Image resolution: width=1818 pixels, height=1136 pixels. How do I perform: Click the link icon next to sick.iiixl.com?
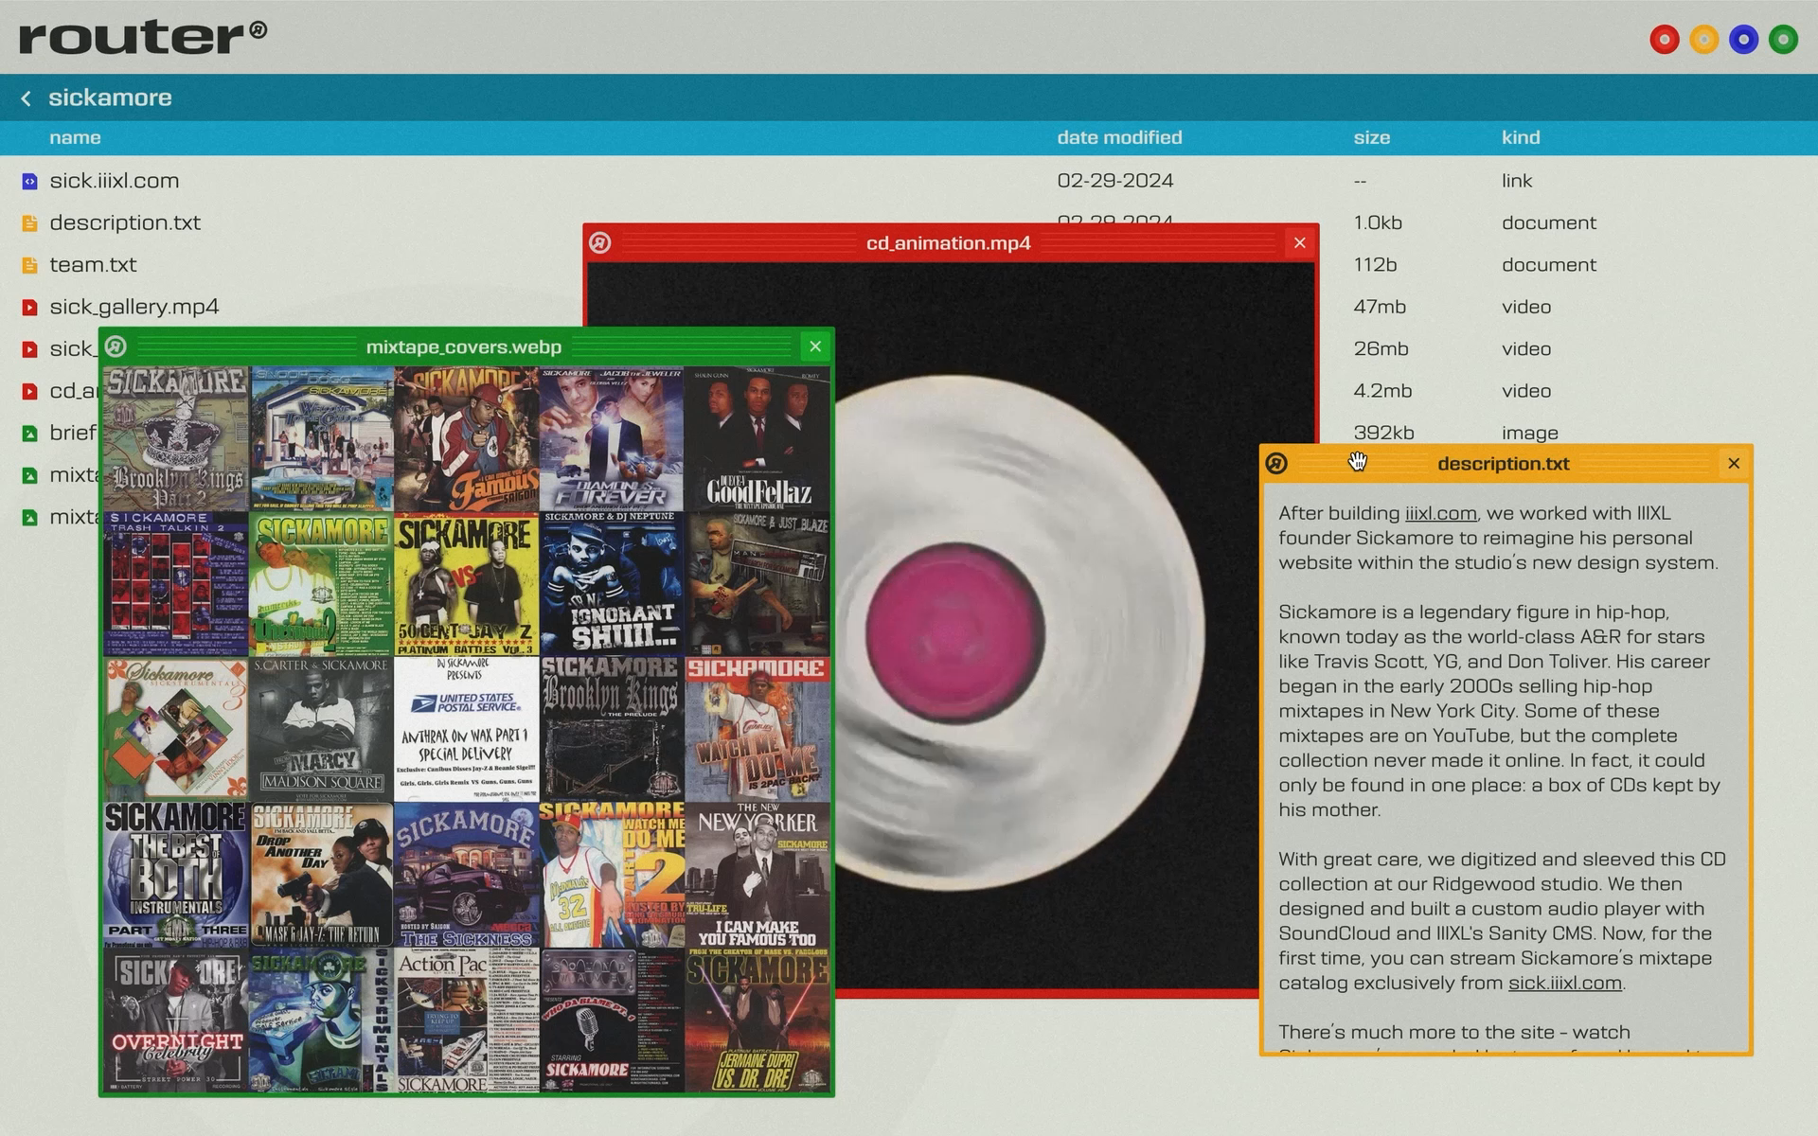[x=29, y=181]
